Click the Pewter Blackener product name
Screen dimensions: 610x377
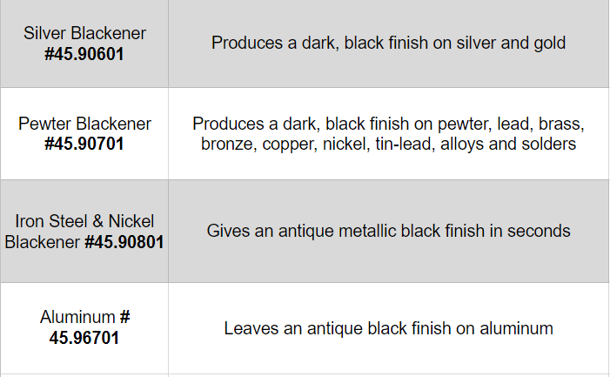(x=84, y=124)
